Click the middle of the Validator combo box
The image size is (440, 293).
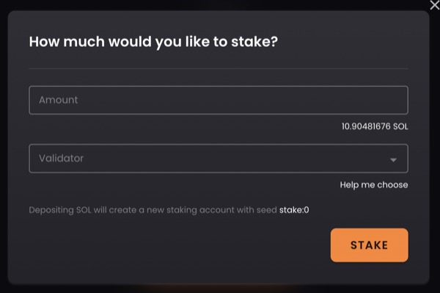click(219, 158)
